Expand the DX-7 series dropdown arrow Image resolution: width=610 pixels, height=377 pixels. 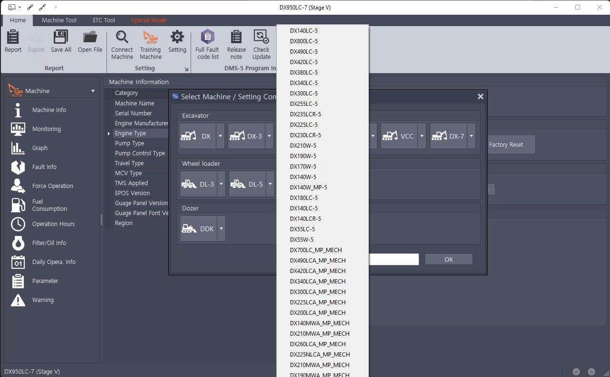471,136
